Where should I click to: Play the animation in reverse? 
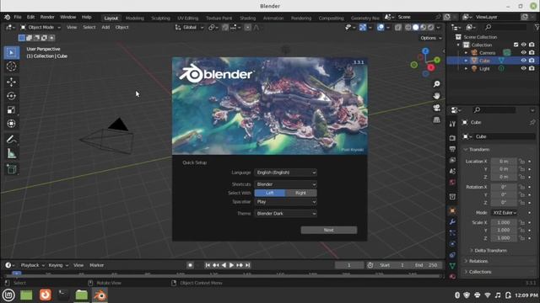coord(224,265)
